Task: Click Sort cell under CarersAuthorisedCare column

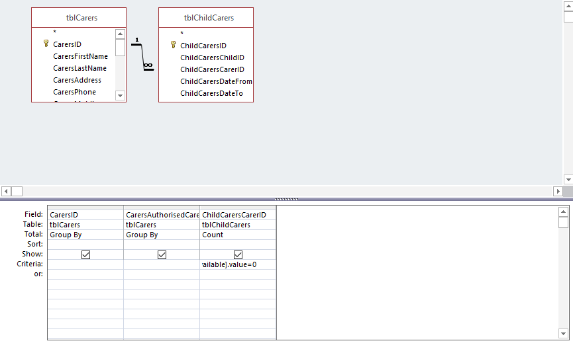Action: [162, 245]
